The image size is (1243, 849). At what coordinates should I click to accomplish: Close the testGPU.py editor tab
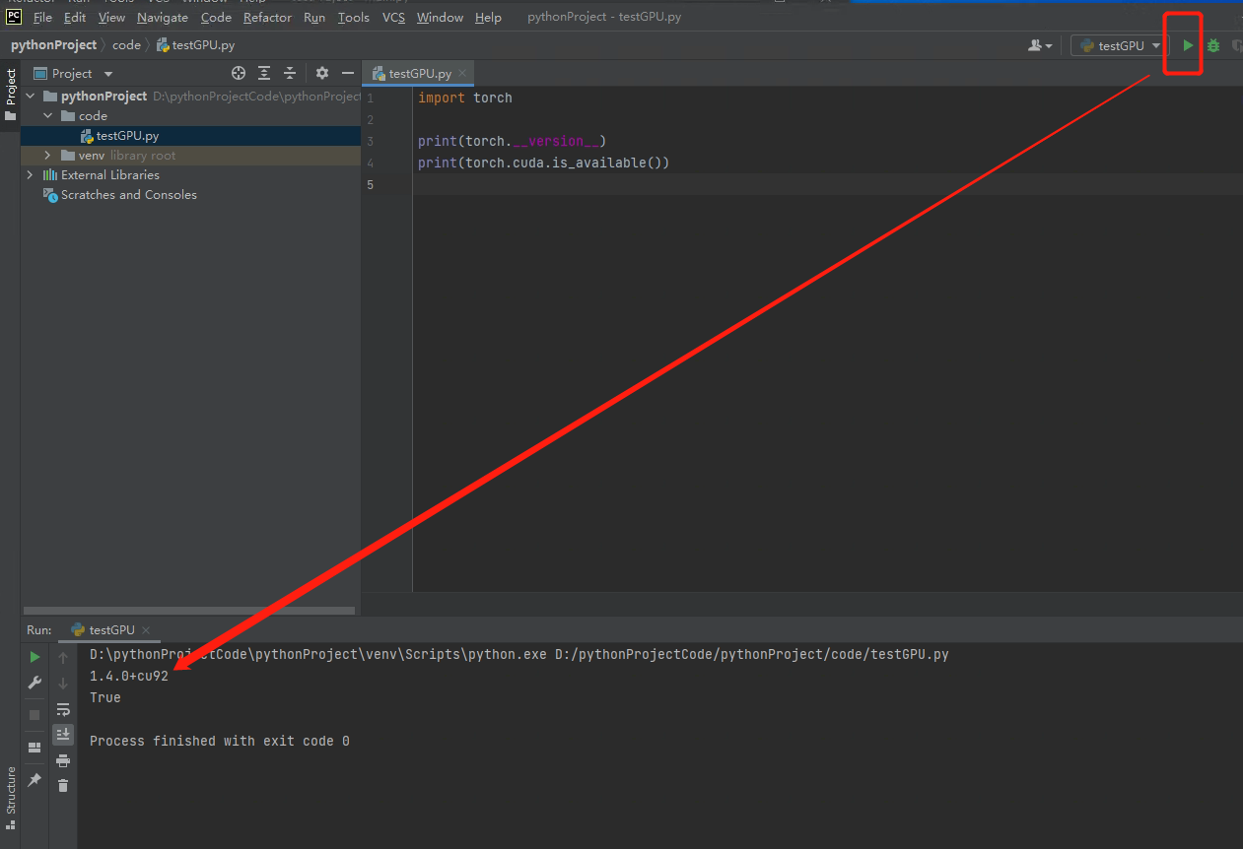[463, 73]
